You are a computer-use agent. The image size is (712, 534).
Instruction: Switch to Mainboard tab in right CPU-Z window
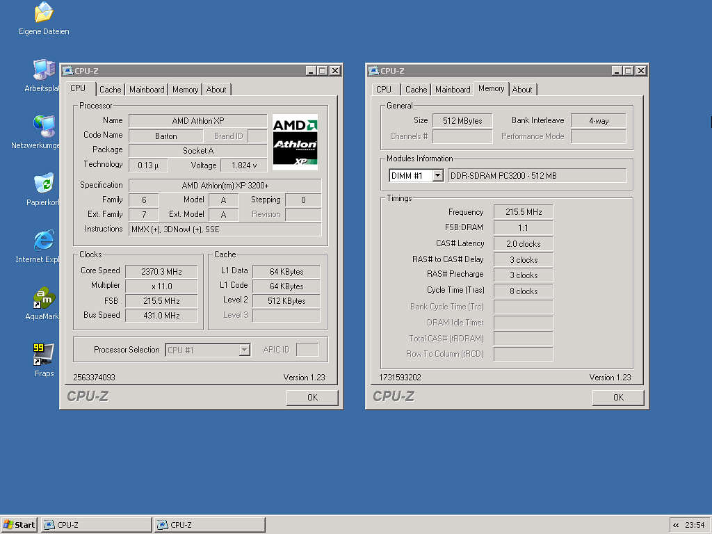[453, 90]
